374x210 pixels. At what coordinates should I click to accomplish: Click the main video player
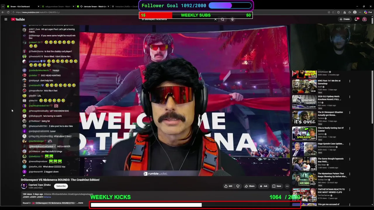(x=155, y=100)
